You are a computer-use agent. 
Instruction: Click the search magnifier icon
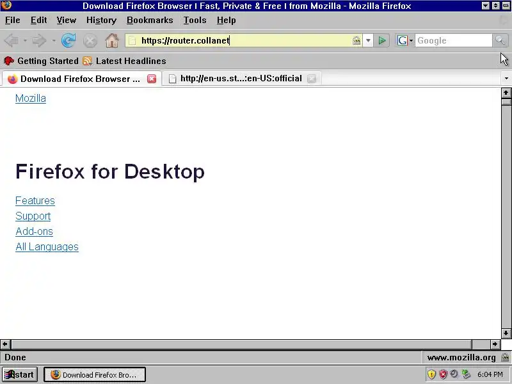click(x=500, y=40)
